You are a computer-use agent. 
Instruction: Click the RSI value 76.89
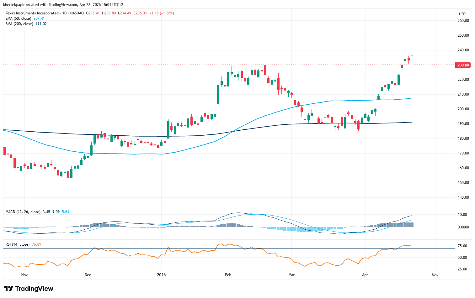(36, 244)
